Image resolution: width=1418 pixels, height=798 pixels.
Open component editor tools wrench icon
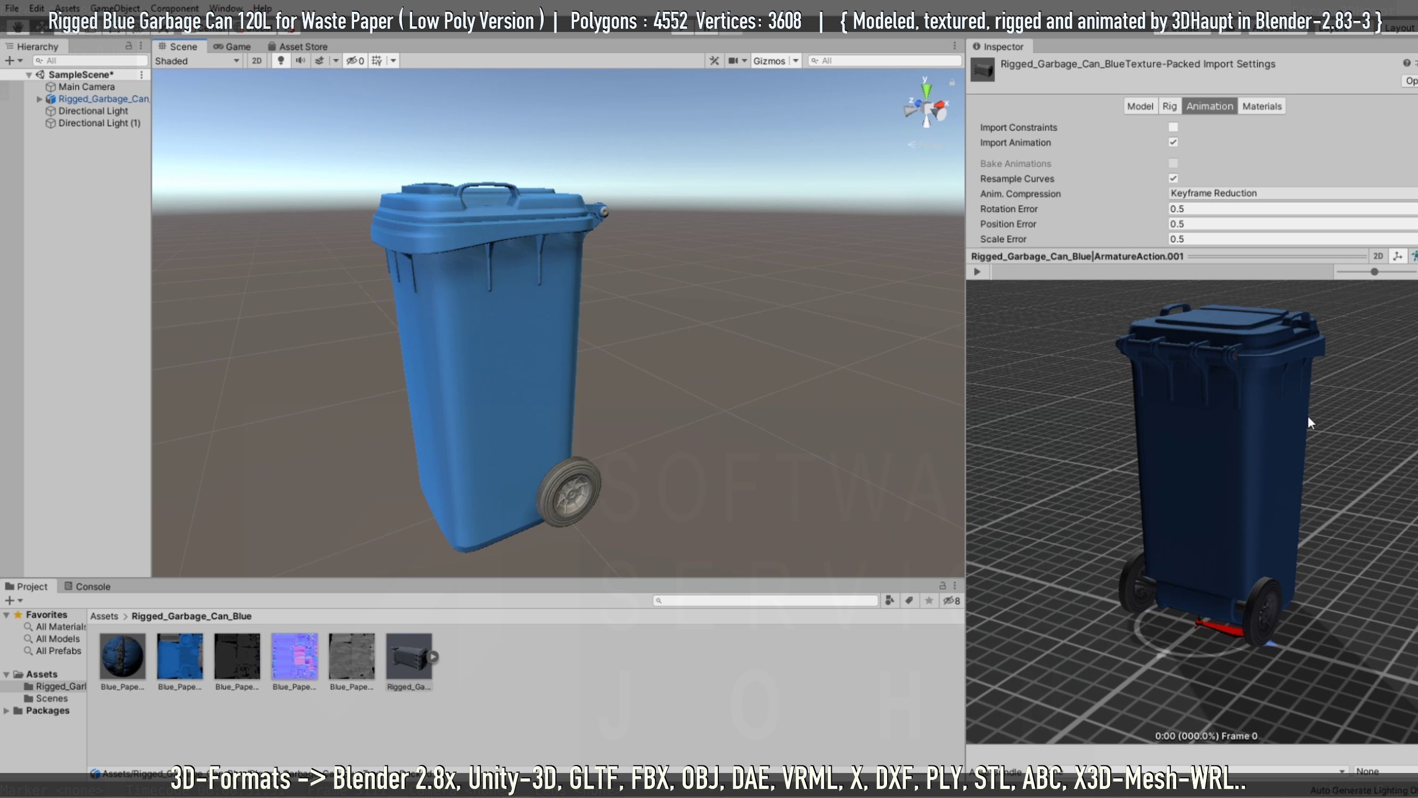click(714, 61)
